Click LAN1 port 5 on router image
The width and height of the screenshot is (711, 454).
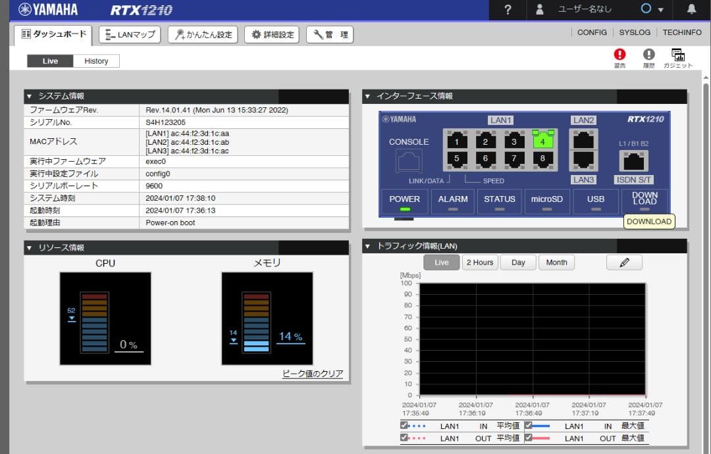[x=457, y=159]
